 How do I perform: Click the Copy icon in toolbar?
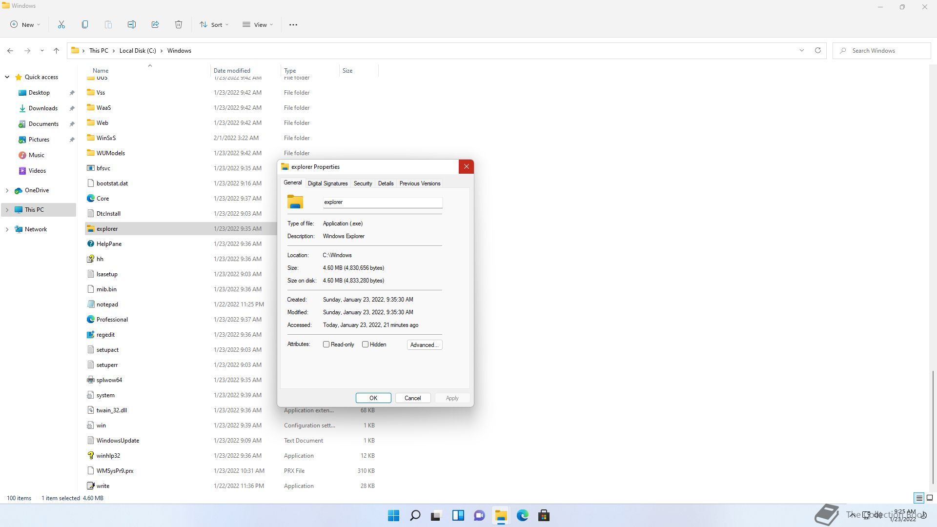(85, 24)
